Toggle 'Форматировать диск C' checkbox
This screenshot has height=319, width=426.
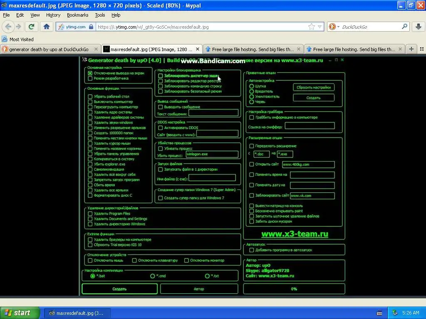tap(90, 195)
